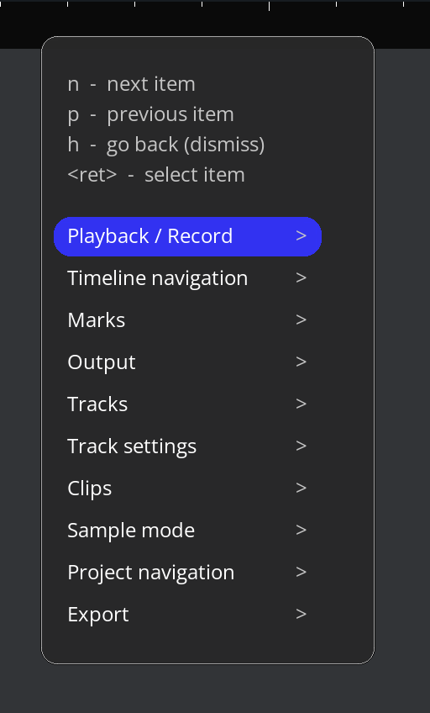Click the chevron next to Tracks
Viewport: 430px width, 713px height.
[301, 404]
